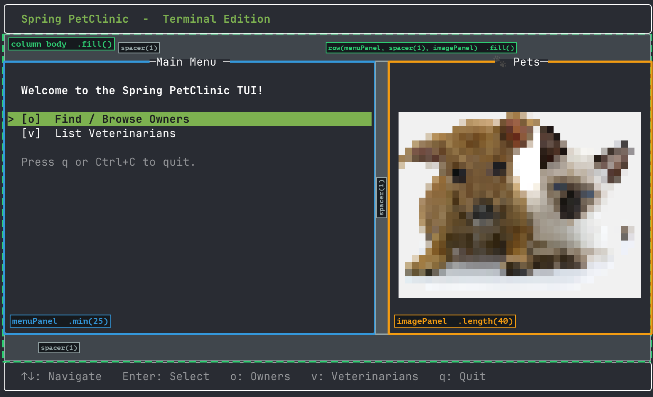
Task: Click the 'Main Menu' panel title
Action: pyautogui.click(x=186, y=62)
